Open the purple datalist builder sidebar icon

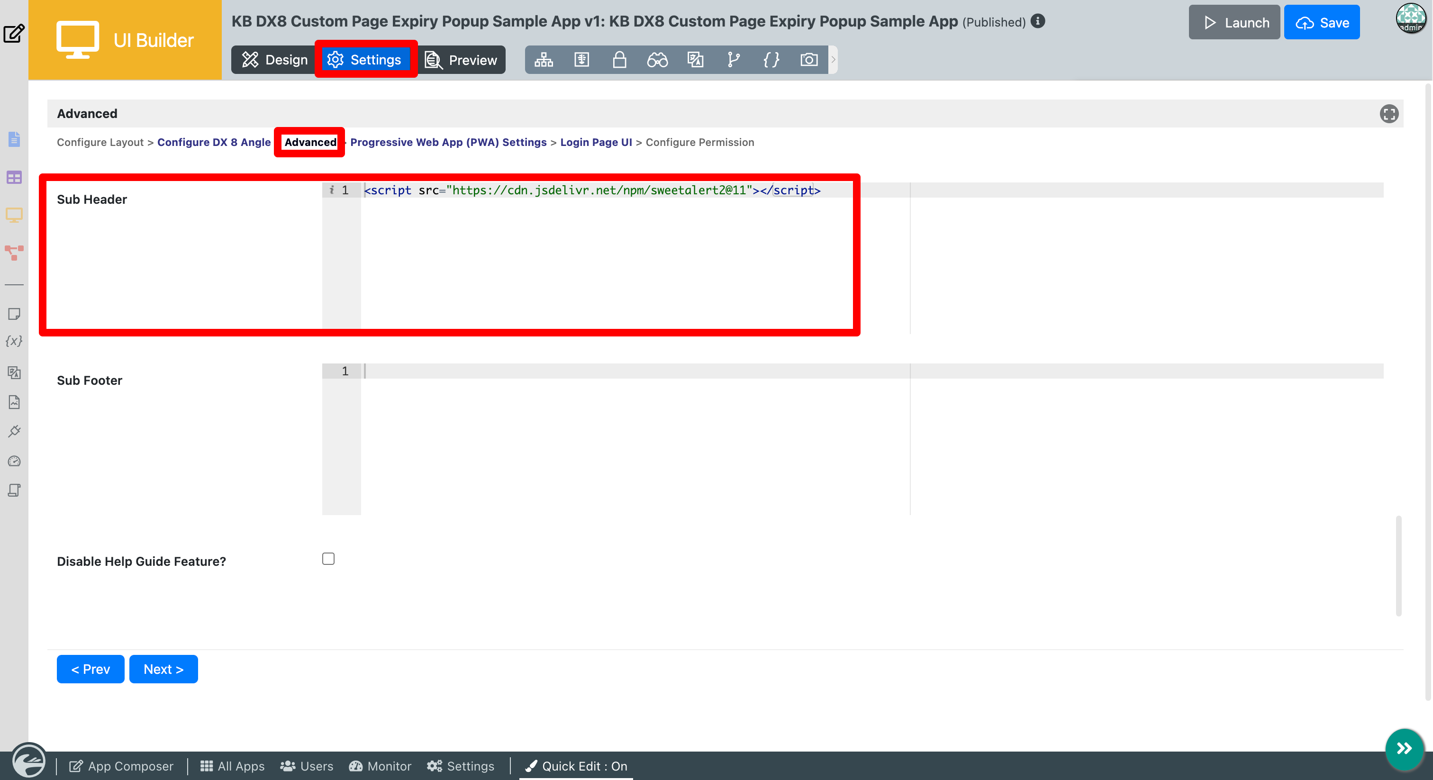(14, 178)
